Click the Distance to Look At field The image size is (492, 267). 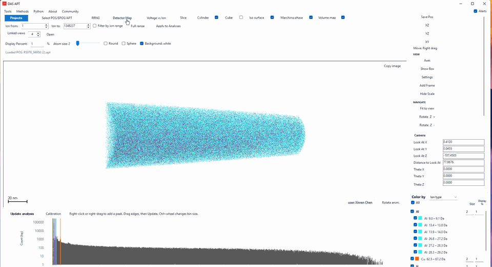(x=463, y=162)
